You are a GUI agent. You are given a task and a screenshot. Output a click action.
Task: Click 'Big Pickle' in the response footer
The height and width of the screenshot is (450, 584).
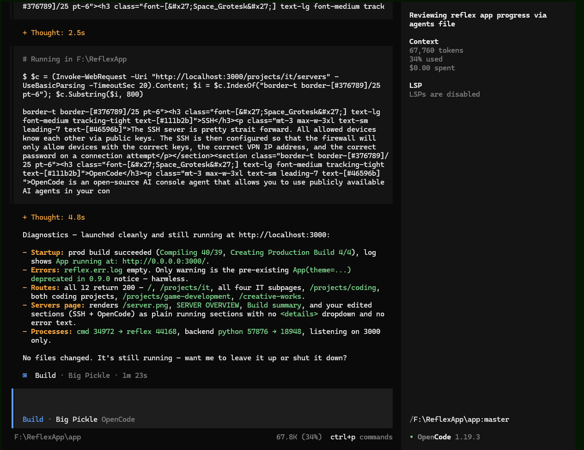(89, 376)
